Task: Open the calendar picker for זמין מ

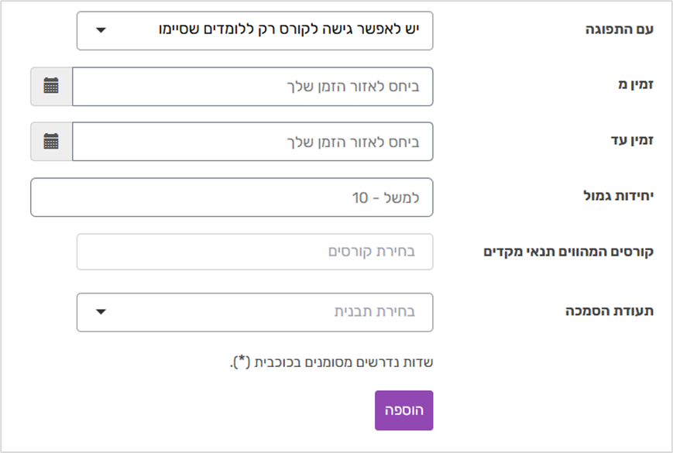Action: tap(51, 86)
